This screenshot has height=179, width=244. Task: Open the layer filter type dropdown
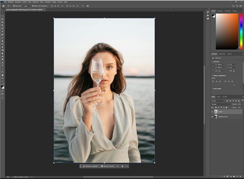217,101
